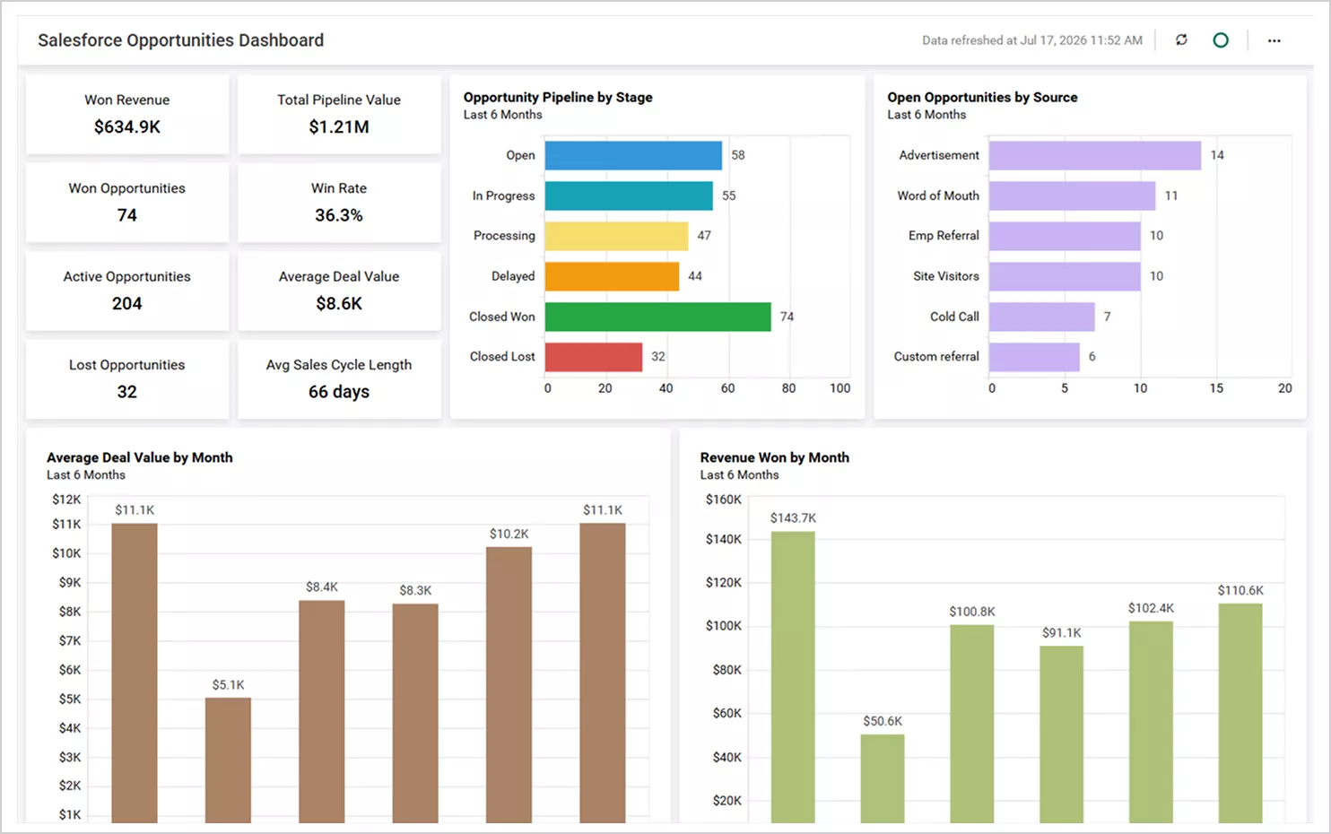Click the Open Opportunities by Source title
Screen dimensions: 1331x834
(982, 97)
